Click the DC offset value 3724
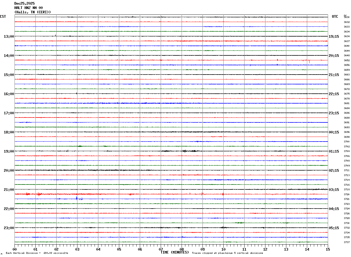The width and height of the screenshot is (351, 257). [x=347, y=209]
